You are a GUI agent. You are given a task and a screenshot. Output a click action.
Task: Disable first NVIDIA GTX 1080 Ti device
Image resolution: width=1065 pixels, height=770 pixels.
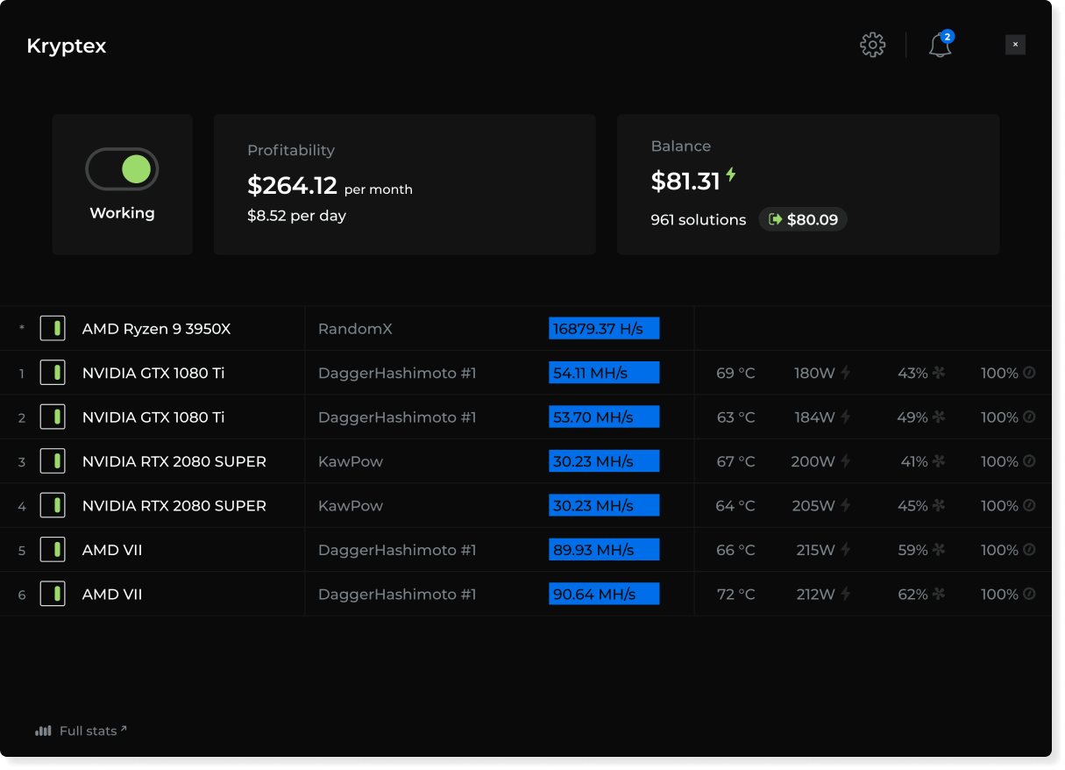coord(53,373)
